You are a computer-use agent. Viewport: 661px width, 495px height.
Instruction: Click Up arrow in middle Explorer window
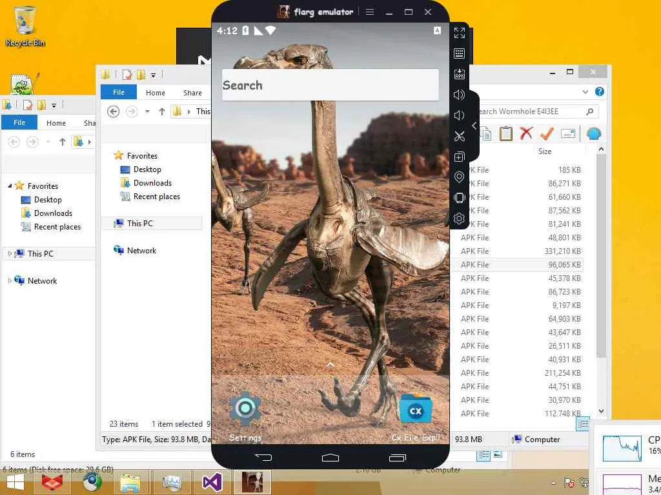click(x=162, y=112)
